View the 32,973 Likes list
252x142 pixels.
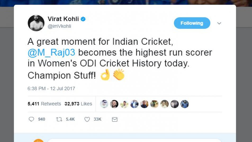coord(78,104)
